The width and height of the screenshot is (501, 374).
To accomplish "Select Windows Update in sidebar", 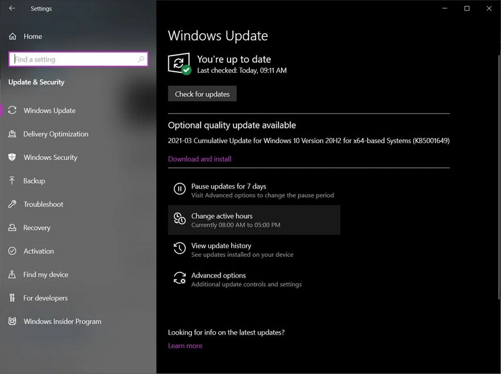I will coord(49,110).
